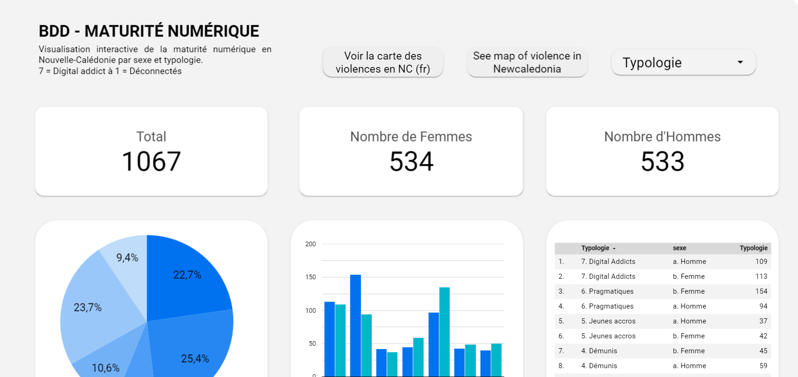The height and width of the screenshot is (377, 798).
Task: Select table row 2 '7. Digital Addicts' Femme
Action: 662,276
